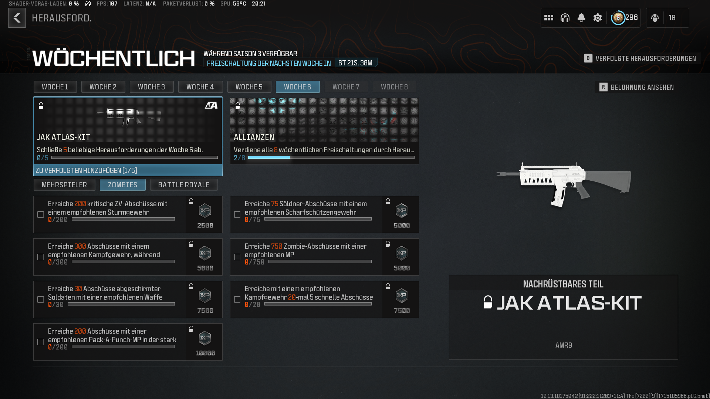Switch to the Woche 5 tab
The width and height of the screenshot is (710, 399).
249,87
